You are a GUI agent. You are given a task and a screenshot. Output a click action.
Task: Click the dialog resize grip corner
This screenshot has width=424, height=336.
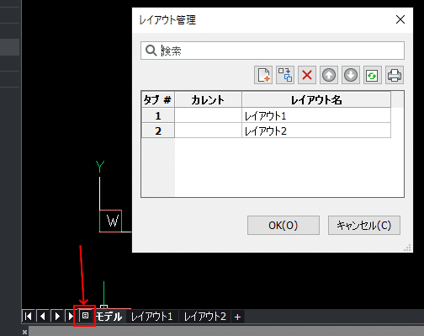(407, 248)
